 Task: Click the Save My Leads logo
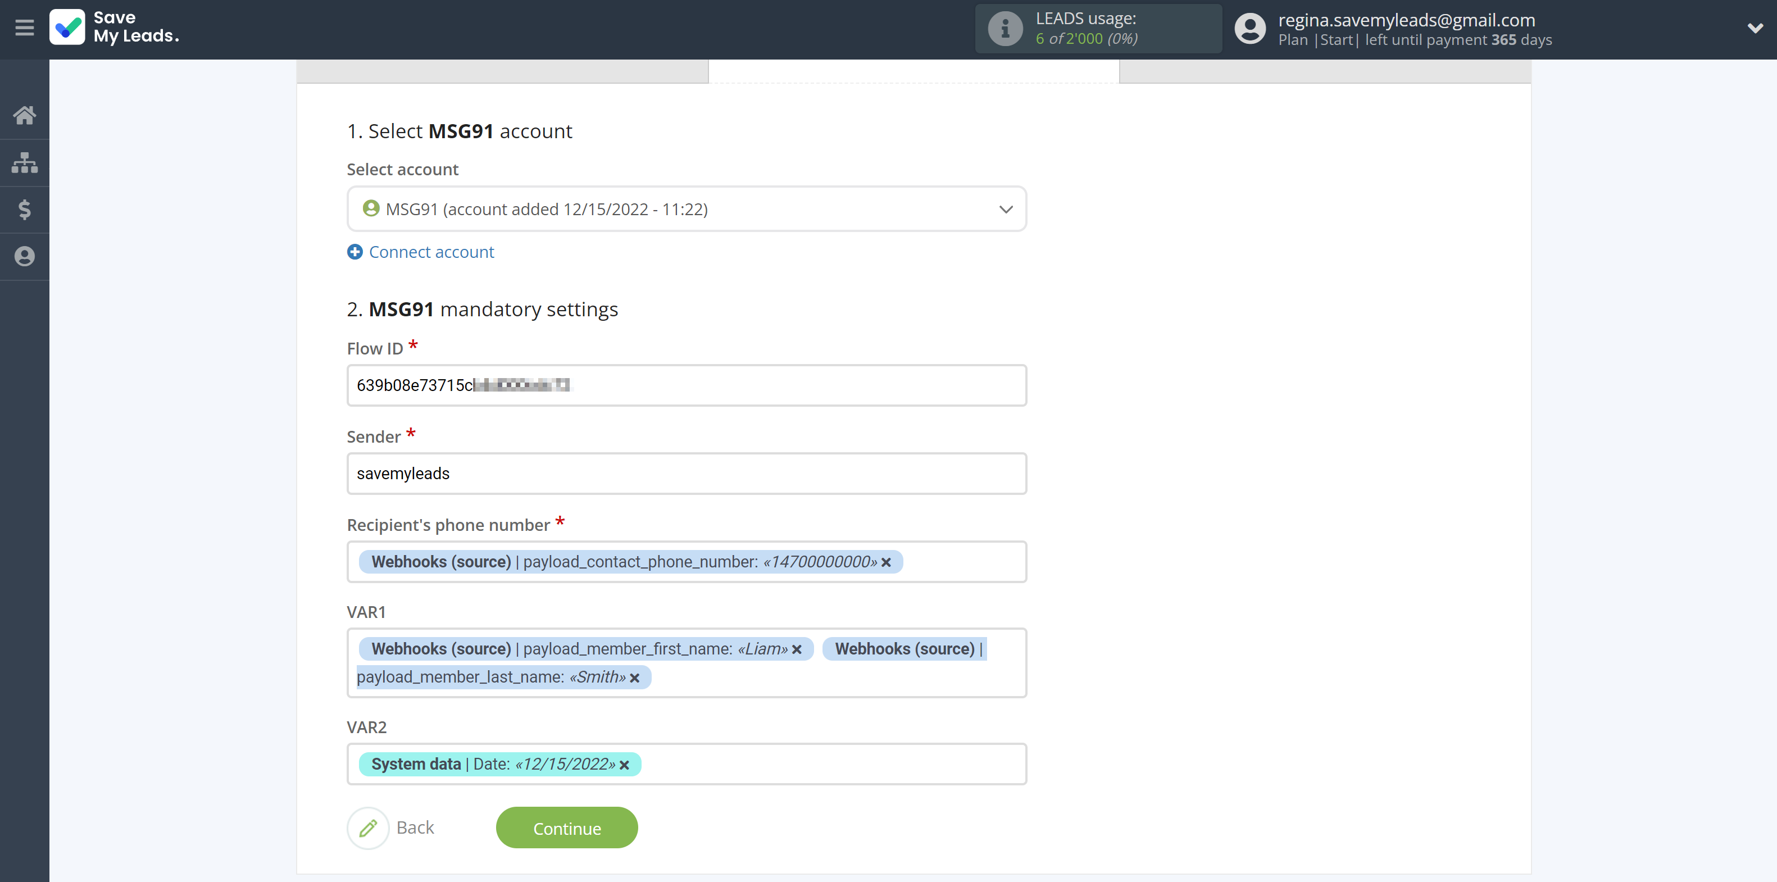(x=115, y=28)
